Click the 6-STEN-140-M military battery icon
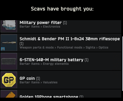This screenshot has height=101, width=123. tap(9, 61)
